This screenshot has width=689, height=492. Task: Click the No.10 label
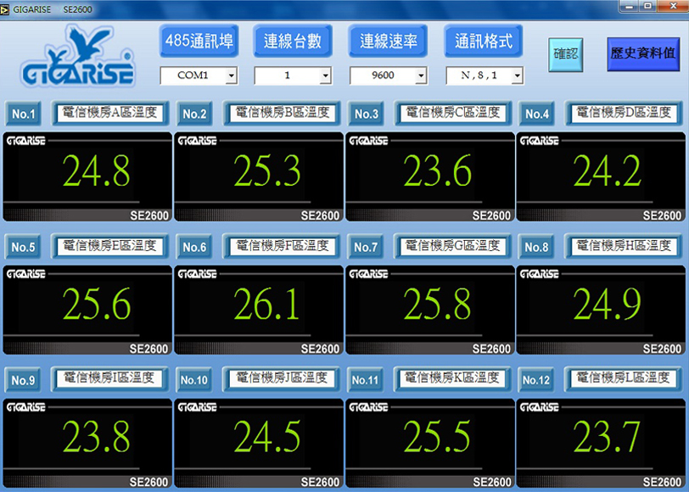pos(193,379)
